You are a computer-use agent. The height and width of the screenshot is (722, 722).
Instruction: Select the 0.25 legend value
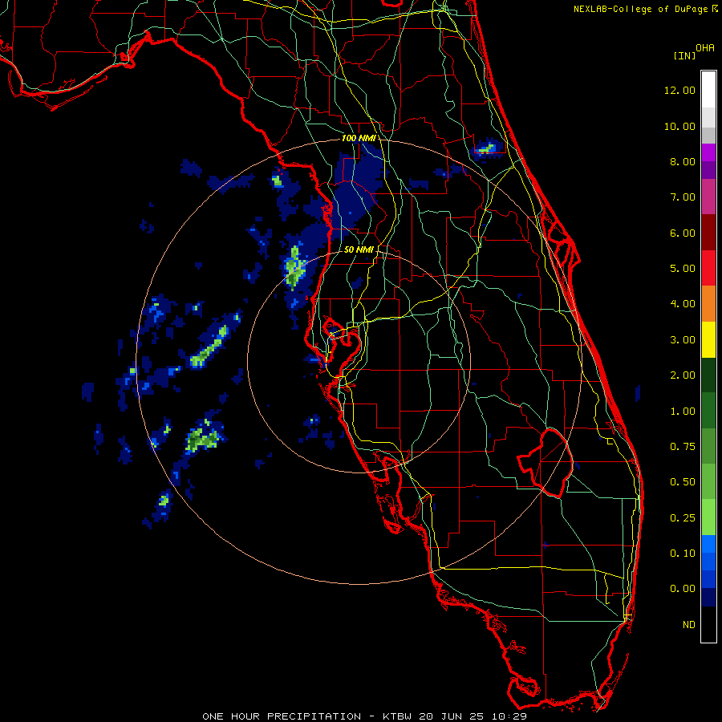683,518
